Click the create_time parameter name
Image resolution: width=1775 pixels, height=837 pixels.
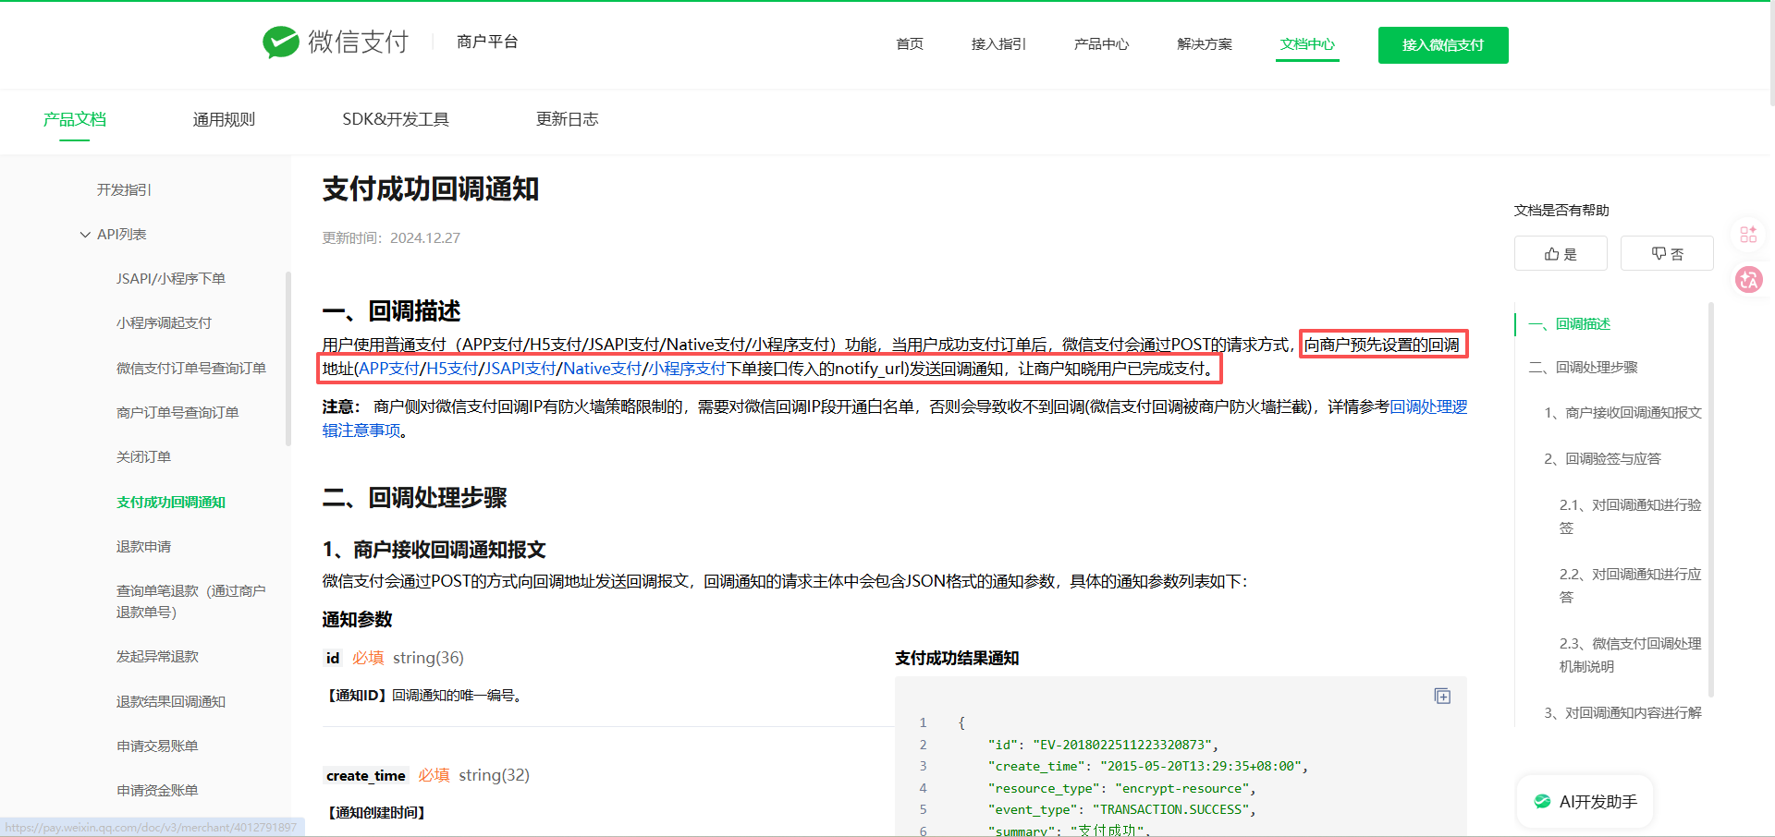tap(365, 775)
